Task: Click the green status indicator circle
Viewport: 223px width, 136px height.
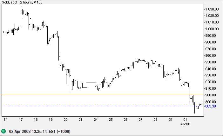Action: click(3, 131)
